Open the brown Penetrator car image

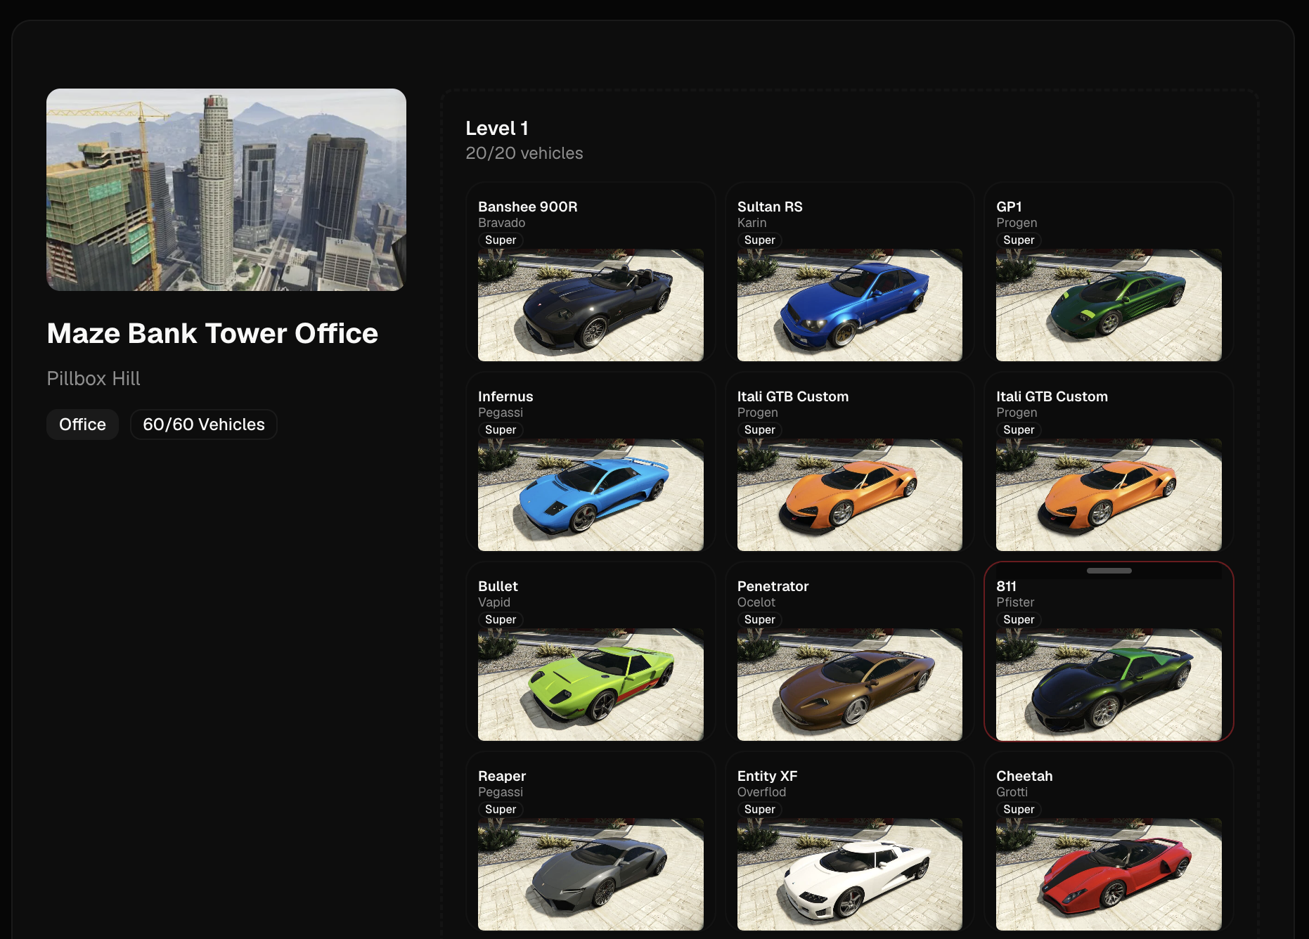(x=850, y=685)
